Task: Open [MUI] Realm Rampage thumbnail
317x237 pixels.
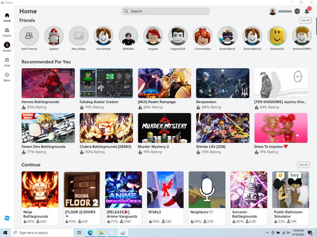Action: click(x=164, y=83)
